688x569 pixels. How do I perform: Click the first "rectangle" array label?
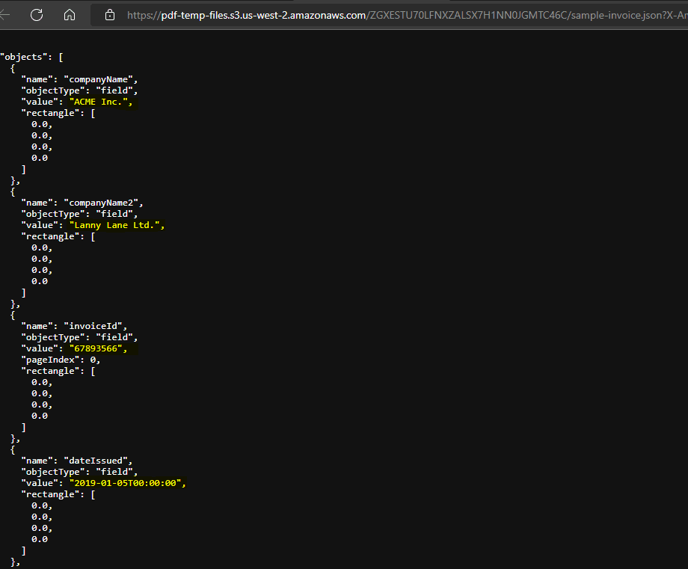pos(50,112)
